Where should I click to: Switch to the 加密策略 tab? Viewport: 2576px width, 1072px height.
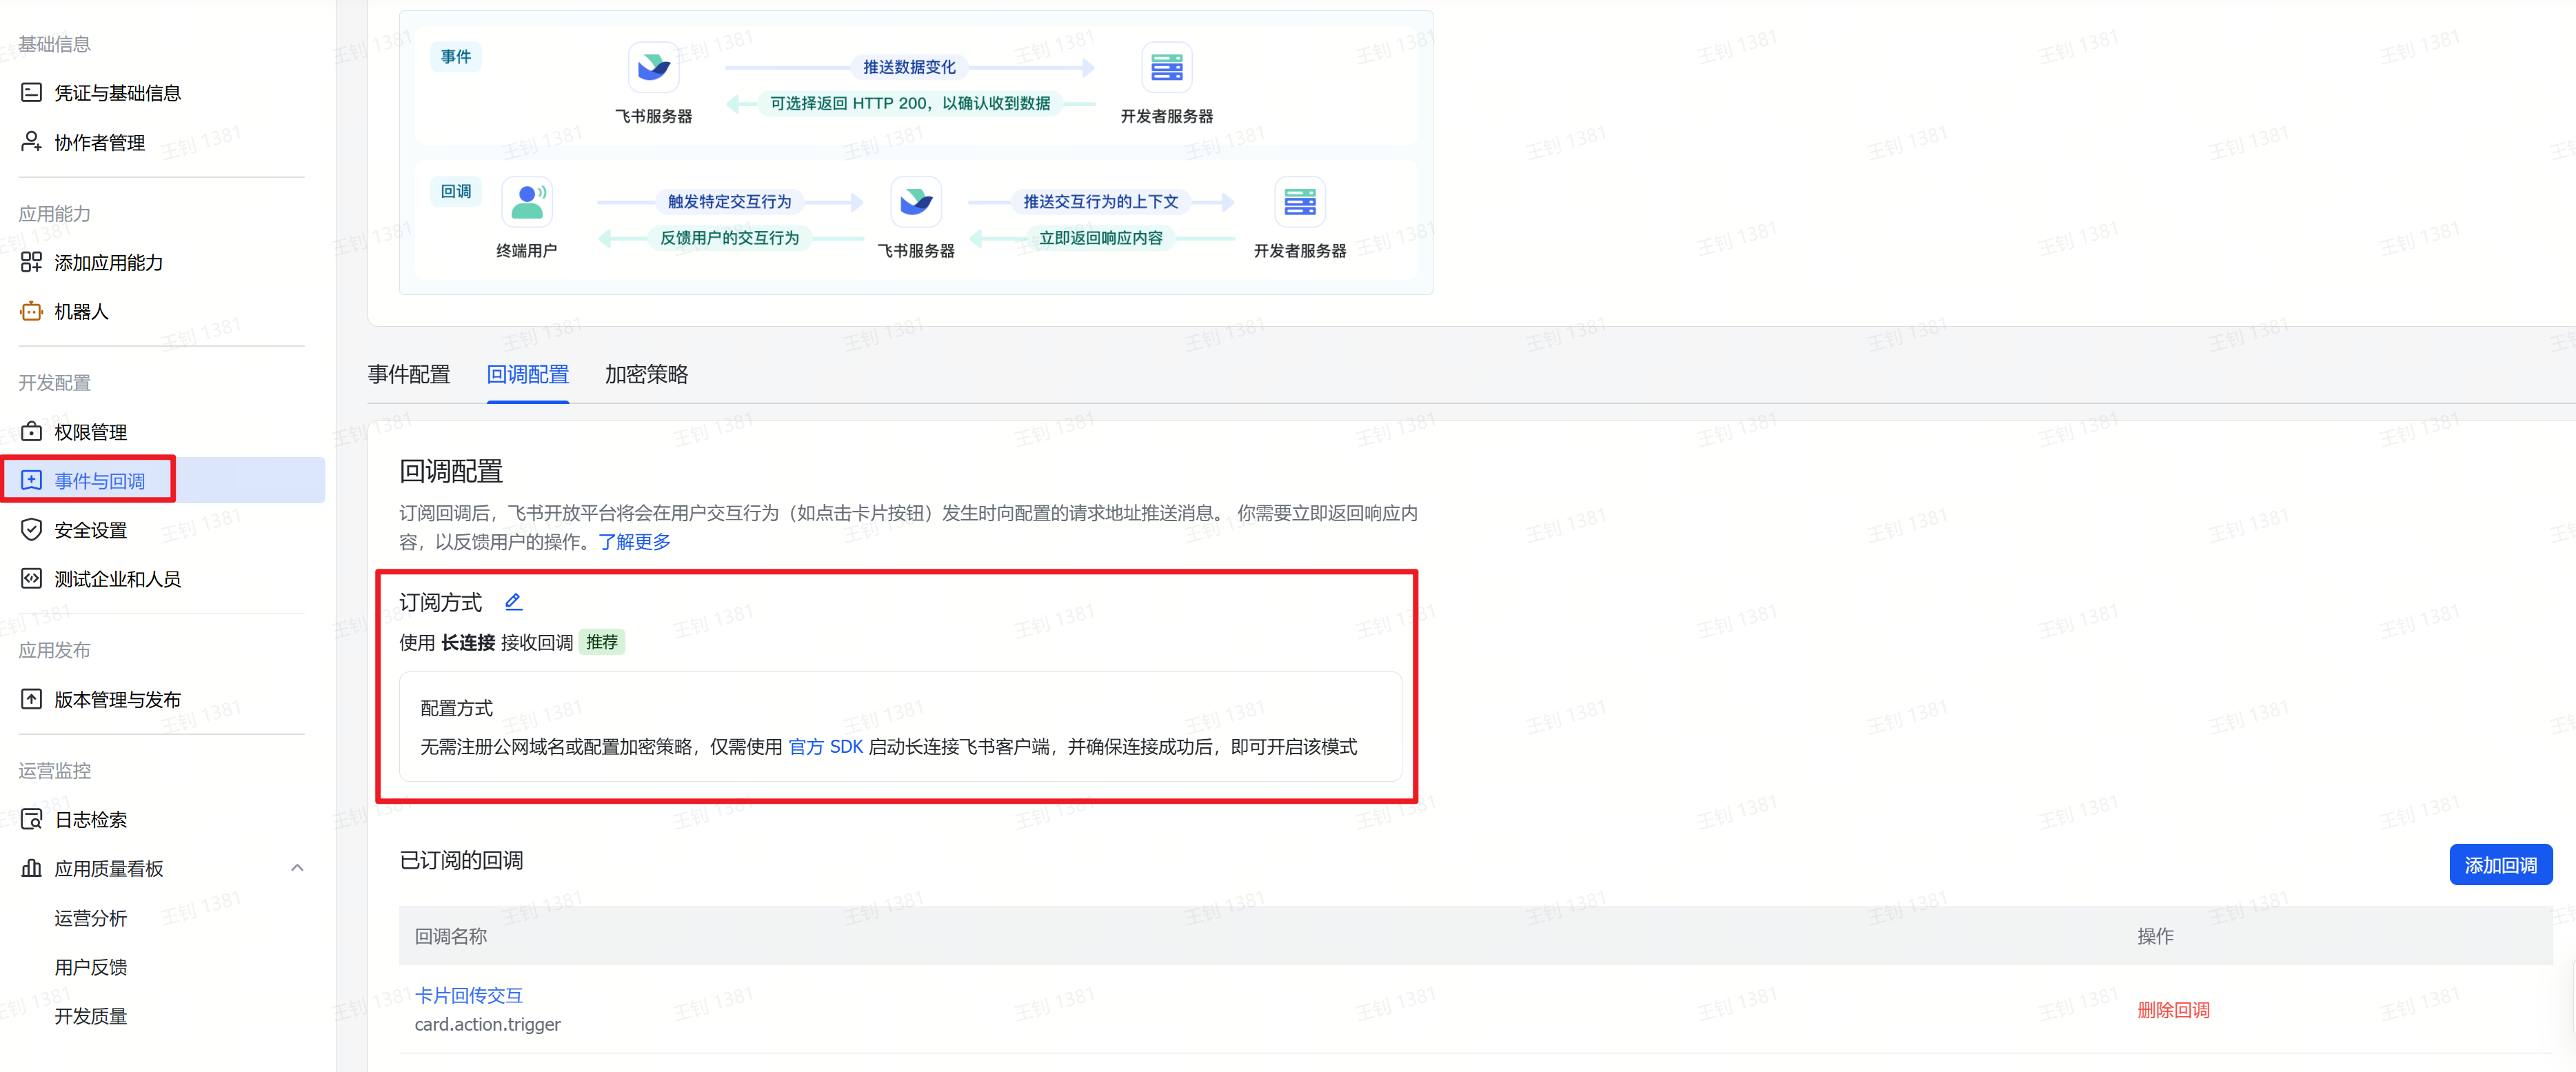click(646, 374)
